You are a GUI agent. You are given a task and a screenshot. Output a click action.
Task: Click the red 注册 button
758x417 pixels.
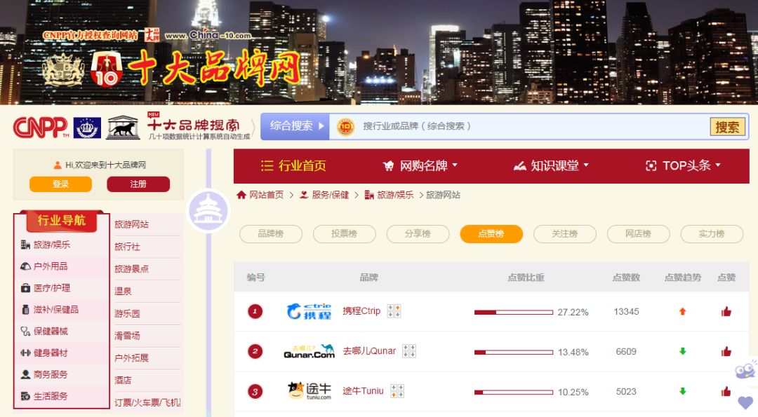coord(138,184)
